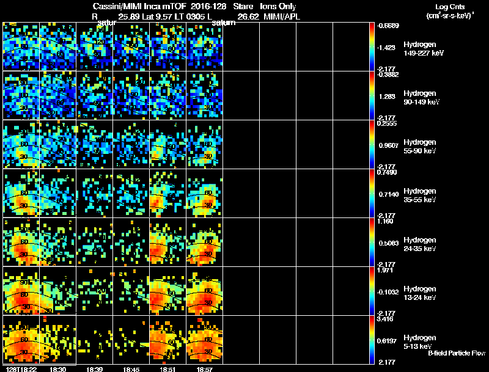Select the 18:57 Hydrogen 13-24 keV image panel

click(205, 291)
